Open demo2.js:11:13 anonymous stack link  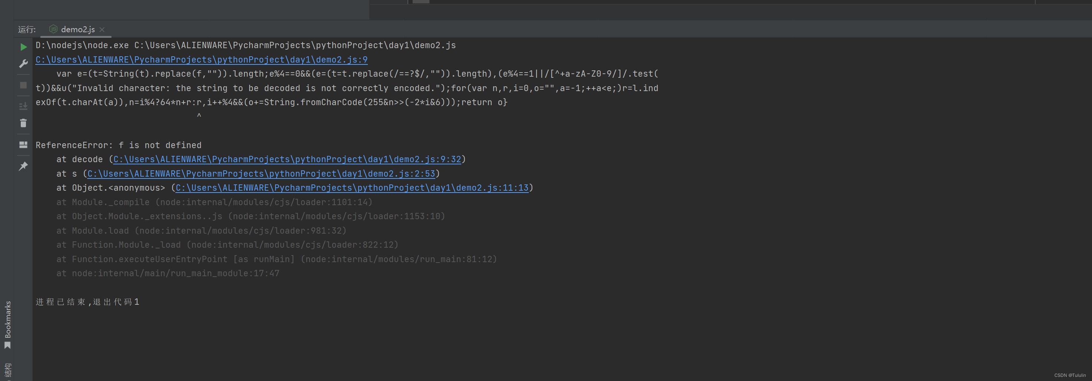pyautogui.click(x=352, y=187)
